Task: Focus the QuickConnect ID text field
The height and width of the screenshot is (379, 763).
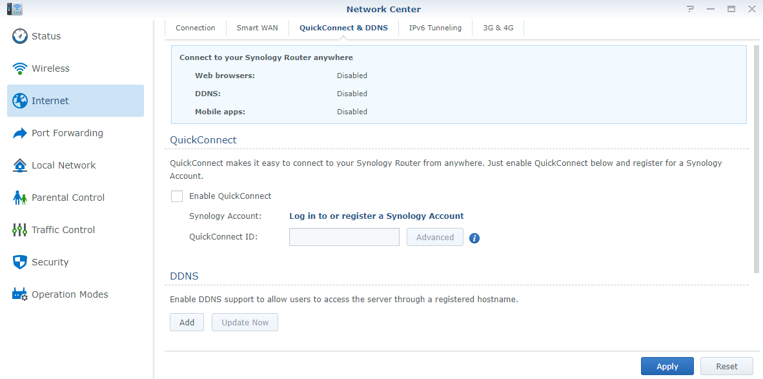Action: coord(344,237)
